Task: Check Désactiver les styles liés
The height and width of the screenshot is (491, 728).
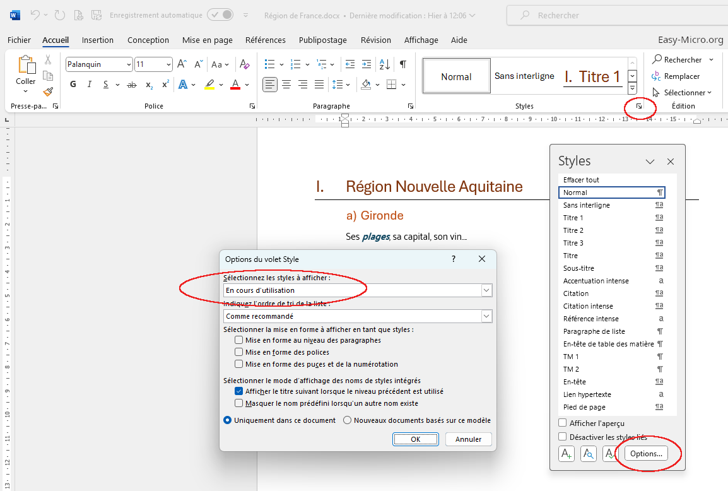Action: coord(562,437)
